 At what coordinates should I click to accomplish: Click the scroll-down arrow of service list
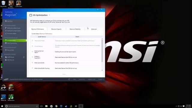pyautogui.click(x=102, y=70)
